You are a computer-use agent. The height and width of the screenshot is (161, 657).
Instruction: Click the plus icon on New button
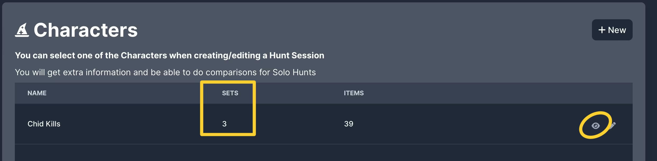pyautogui.click(x=602, y=30)
